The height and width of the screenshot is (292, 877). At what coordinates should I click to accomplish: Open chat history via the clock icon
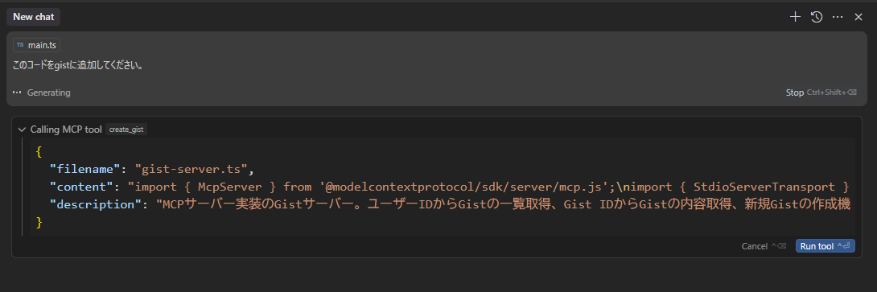click(817, 17)
